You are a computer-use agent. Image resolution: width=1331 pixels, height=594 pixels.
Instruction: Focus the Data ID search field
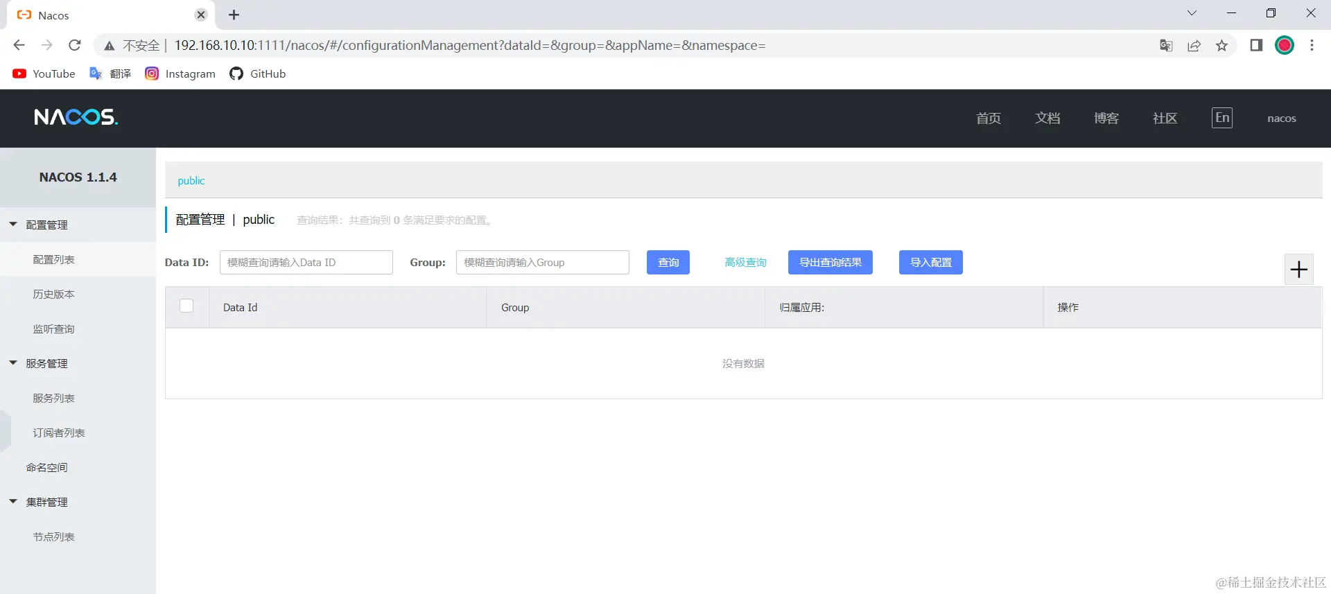(306, 262)
